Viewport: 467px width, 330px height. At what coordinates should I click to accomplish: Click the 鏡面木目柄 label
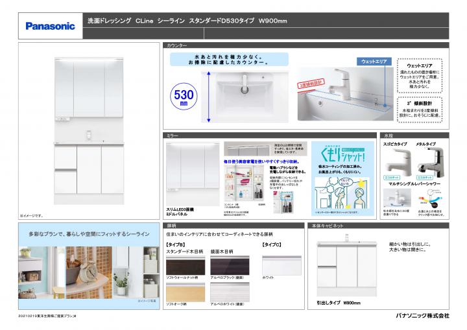222,252
